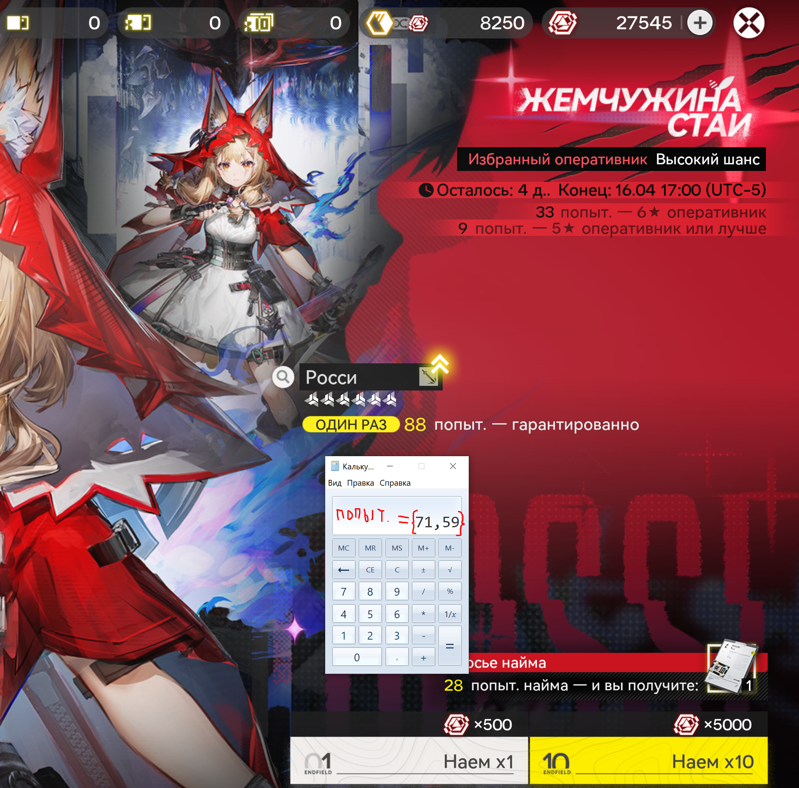Click the yellow hexagon exchange currency icon
Image resolution: width=799 pixels, height=788 pixels.
379,23
